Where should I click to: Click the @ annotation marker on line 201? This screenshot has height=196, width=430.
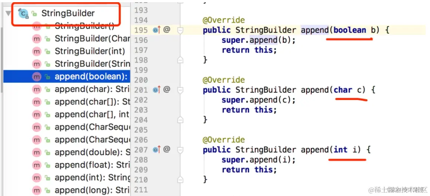point(166,89)
